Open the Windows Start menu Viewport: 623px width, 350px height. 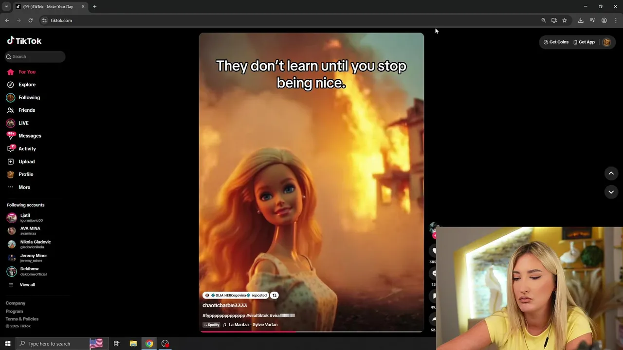[x=7, y=344]
